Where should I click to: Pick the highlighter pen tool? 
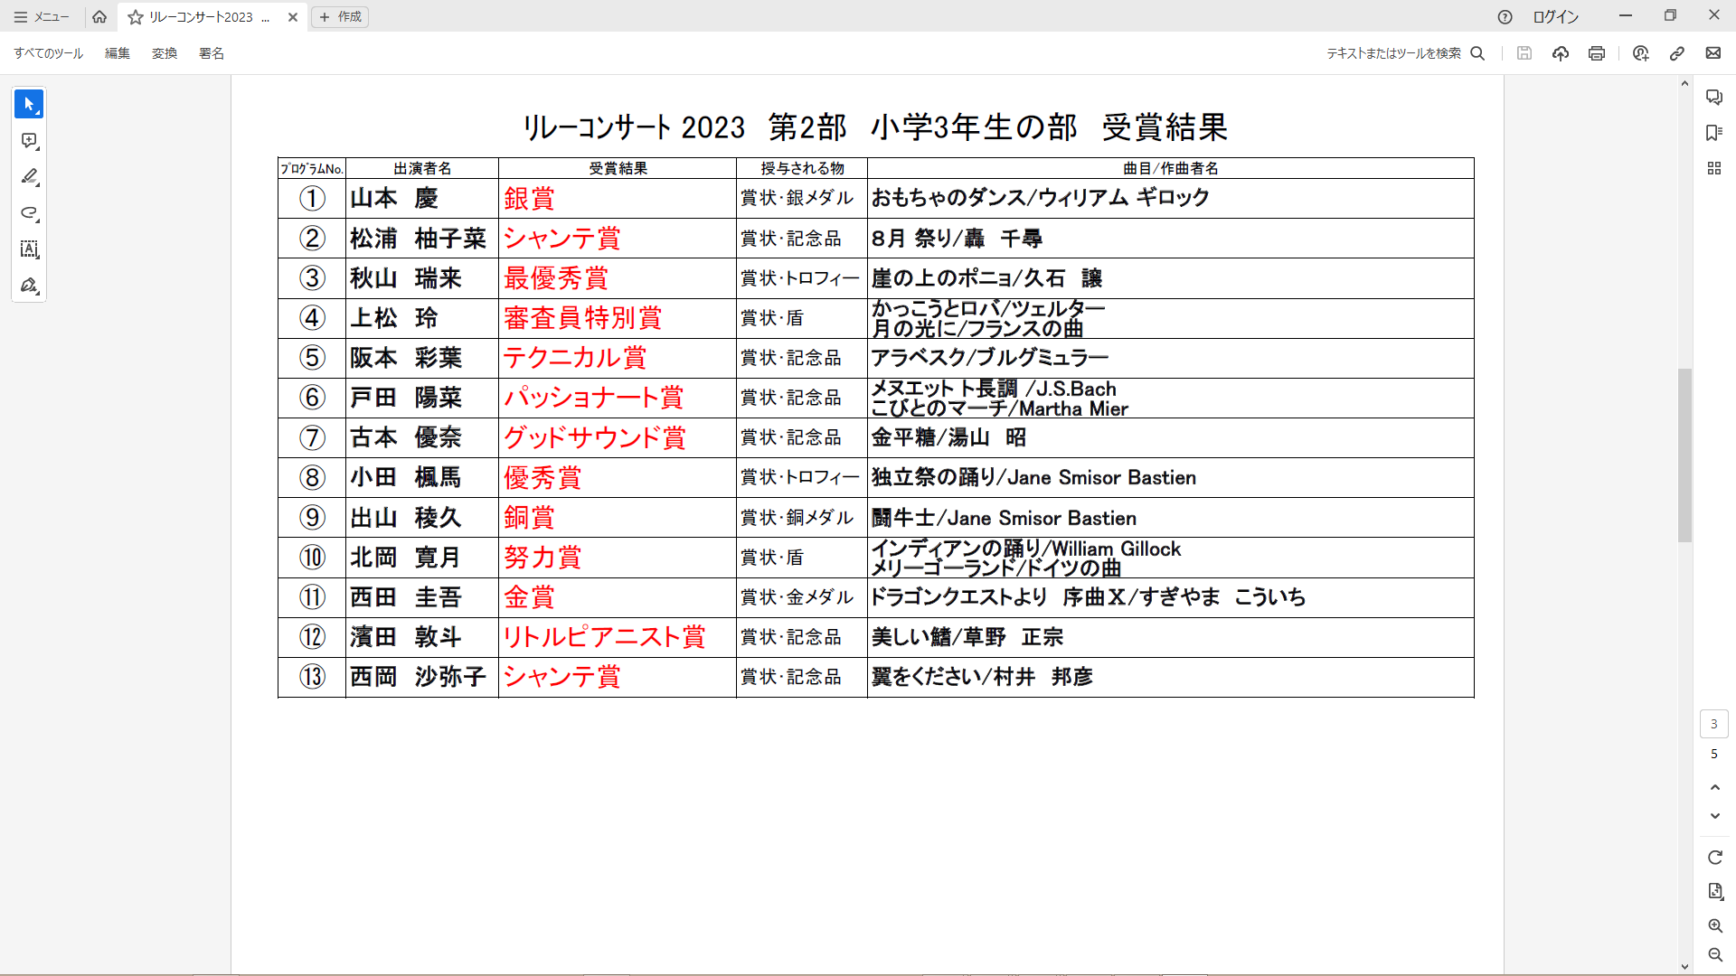(x=29, y=177)
